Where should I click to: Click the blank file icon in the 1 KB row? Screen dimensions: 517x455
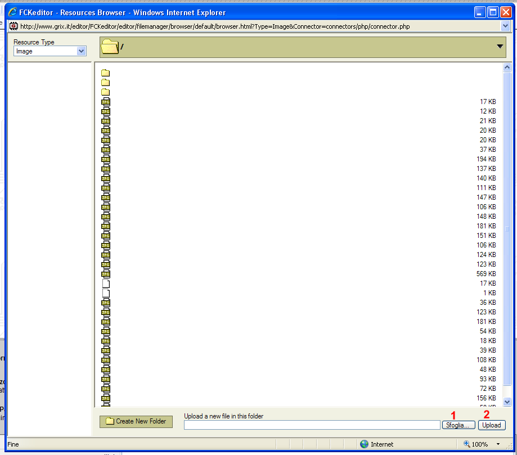tap(106, 293)
